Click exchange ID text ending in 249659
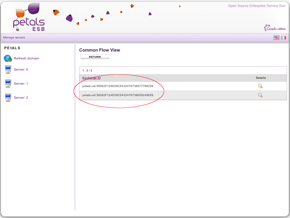 (x=118, y=95)
